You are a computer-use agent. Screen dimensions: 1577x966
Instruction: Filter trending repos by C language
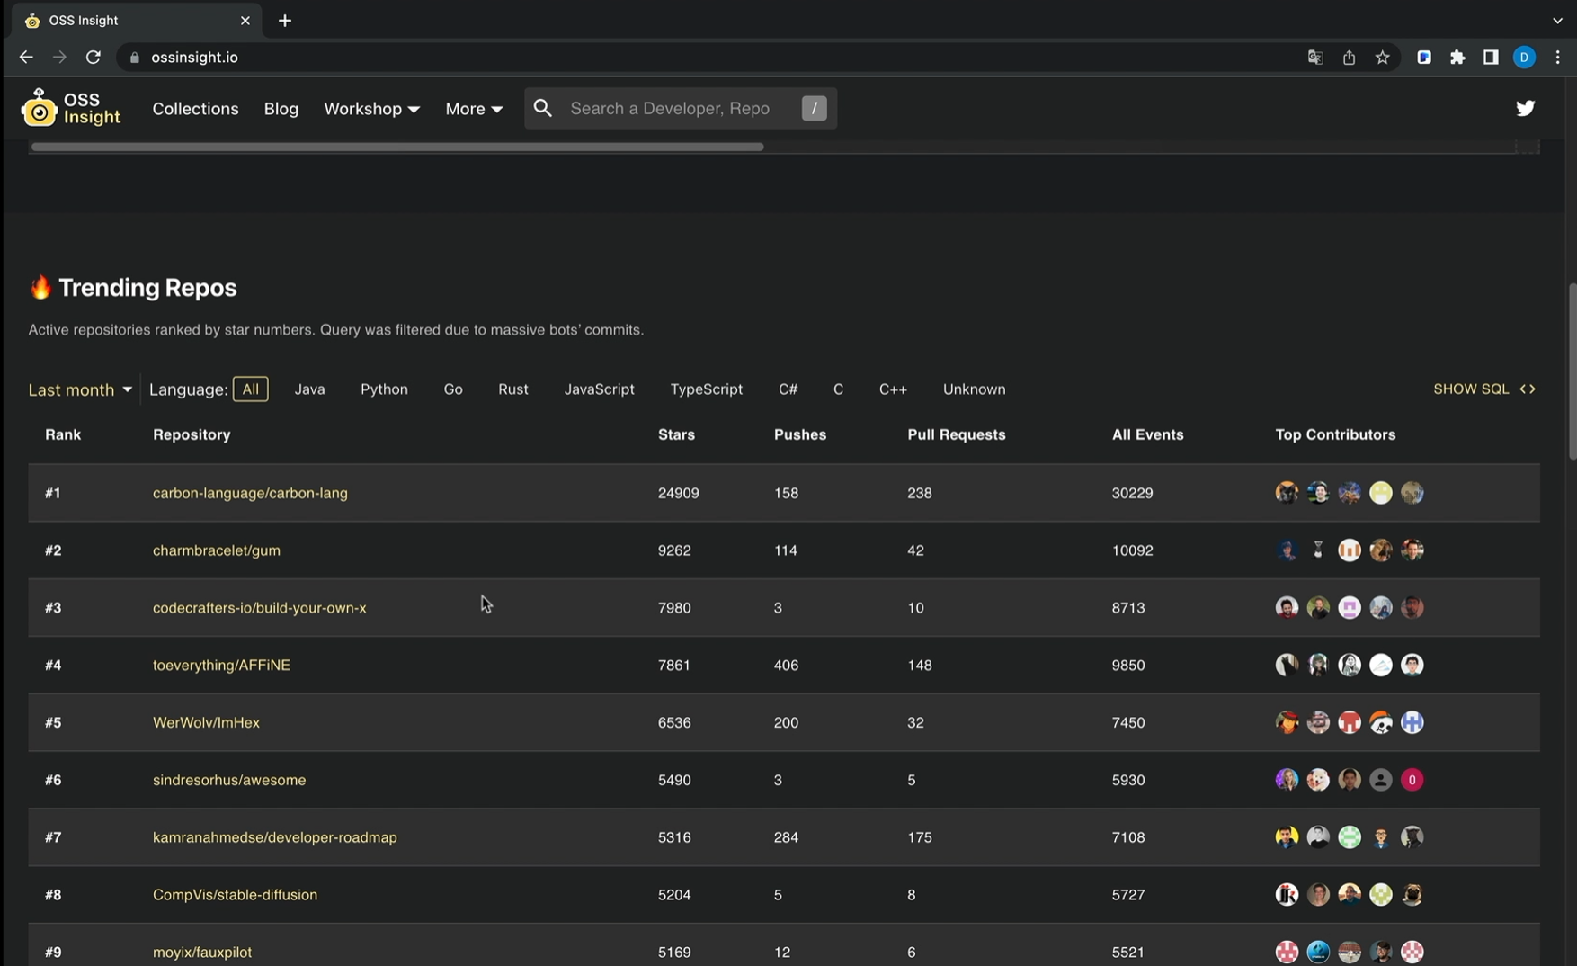click(838, 389)
